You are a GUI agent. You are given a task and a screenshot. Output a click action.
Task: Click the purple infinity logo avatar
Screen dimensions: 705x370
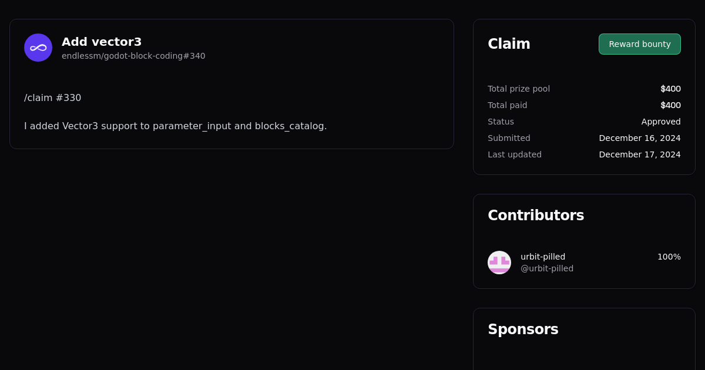point(38,48)
